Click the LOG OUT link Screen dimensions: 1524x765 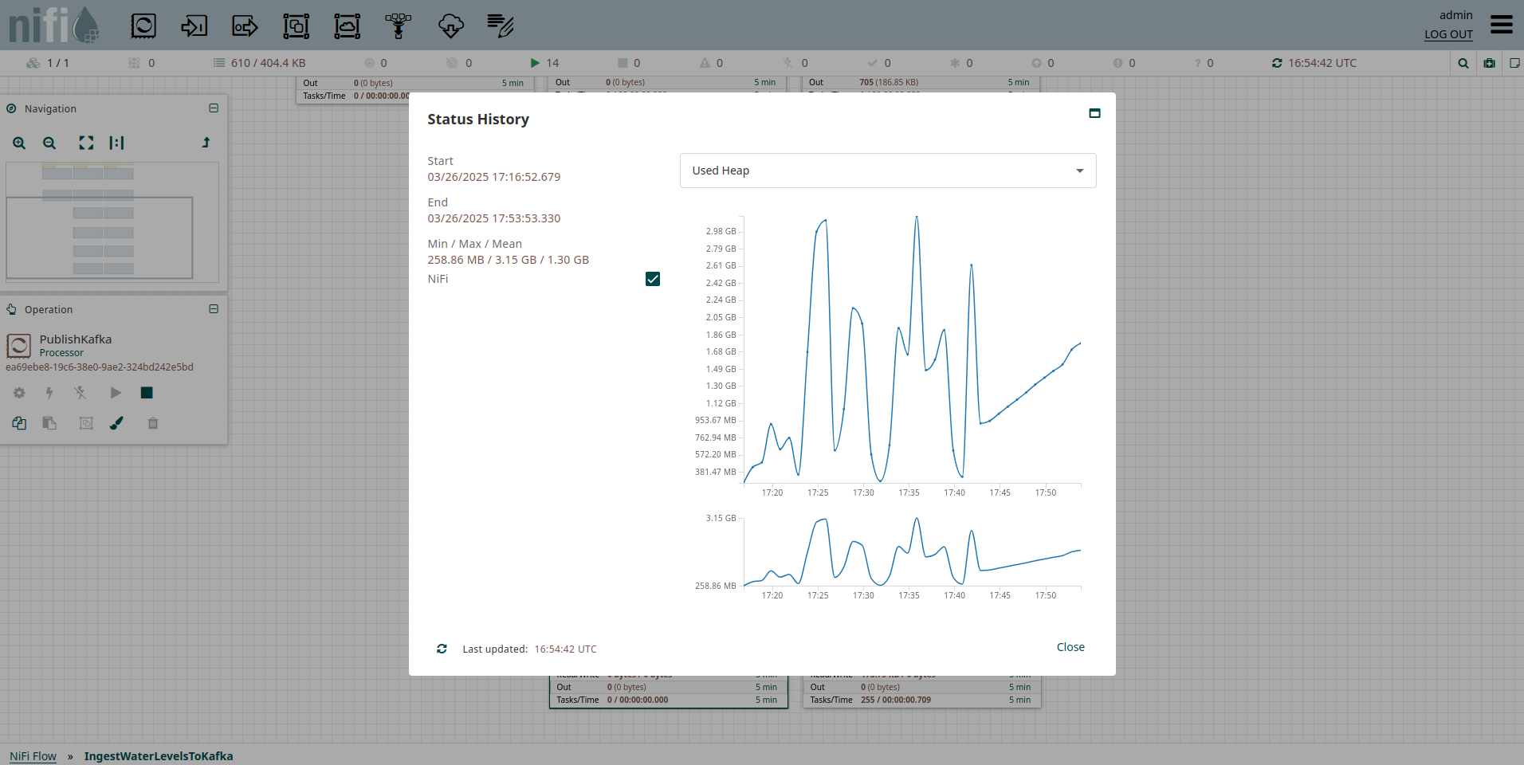click(1448, 34)
